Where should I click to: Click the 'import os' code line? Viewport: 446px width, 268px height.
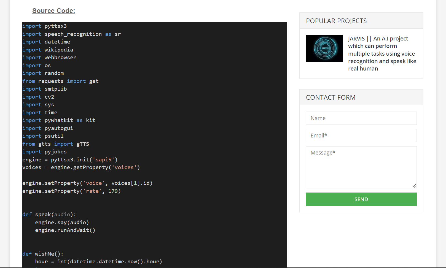pos(37,66)
